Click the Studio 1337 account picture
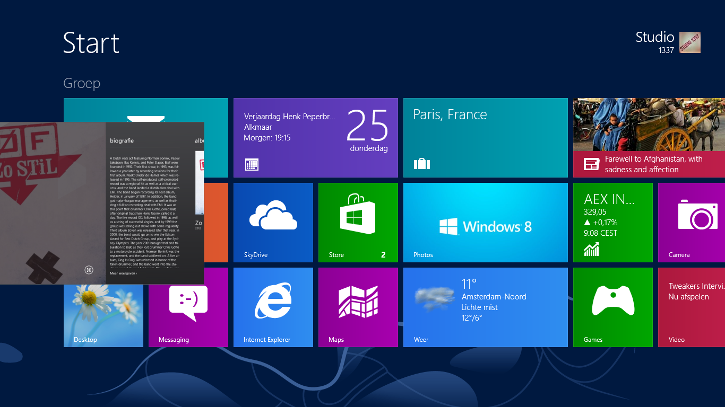The width and height of the screenshot is (725, 407). click(690, 42)
